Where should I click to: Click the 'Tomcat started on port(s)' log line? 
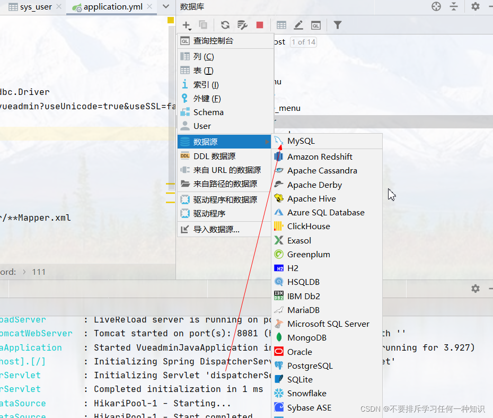pos(183,334)
